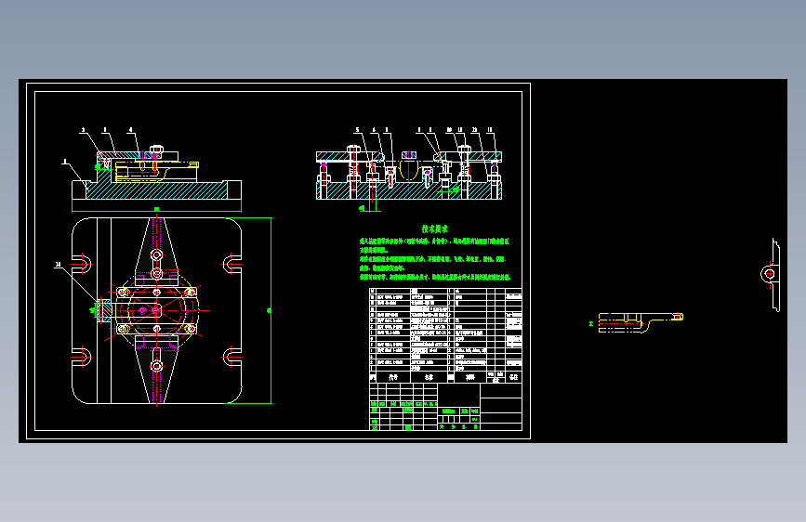Viewport: 806px width, 522px height.
Task: Pick balloon number 14 beside the plan view
Action: (x=58, y=265)
